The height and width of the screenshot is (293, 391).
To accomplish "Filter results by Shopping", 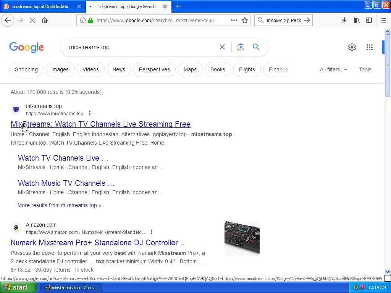I will click(x=26, y=69).
